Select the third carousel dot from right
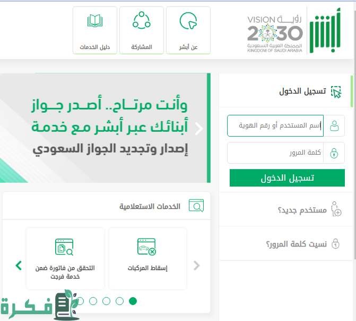Viewport: 356px width, 321px height. [x=107, y=301]
